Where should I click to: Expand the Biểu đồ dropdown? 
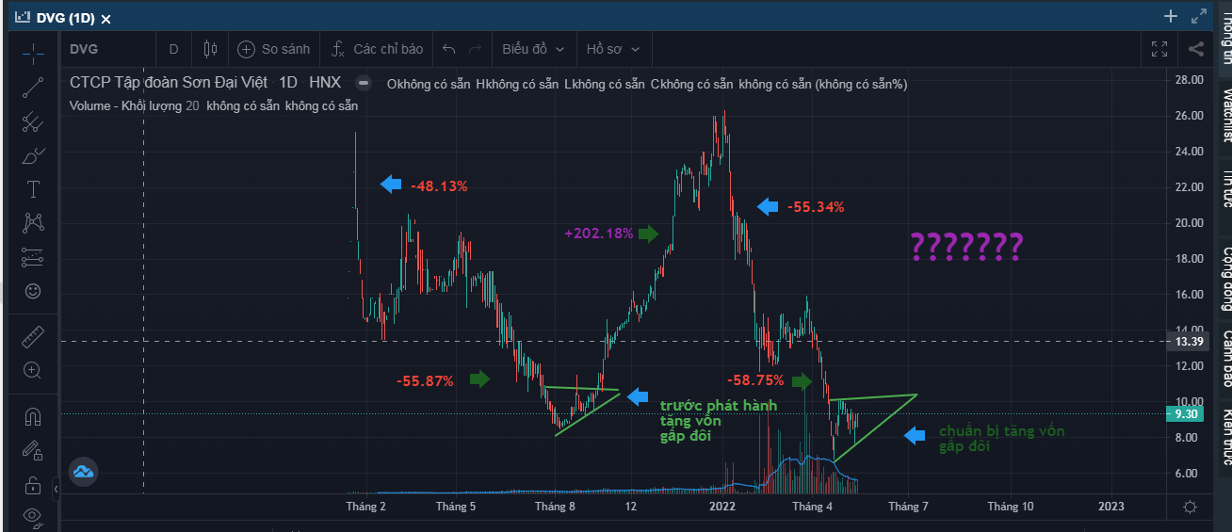point(533,49)
